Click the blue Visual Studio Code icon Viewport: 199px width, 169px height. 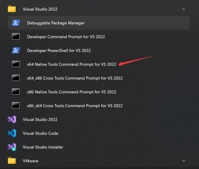pyautogui.click(x=12, y=133)
